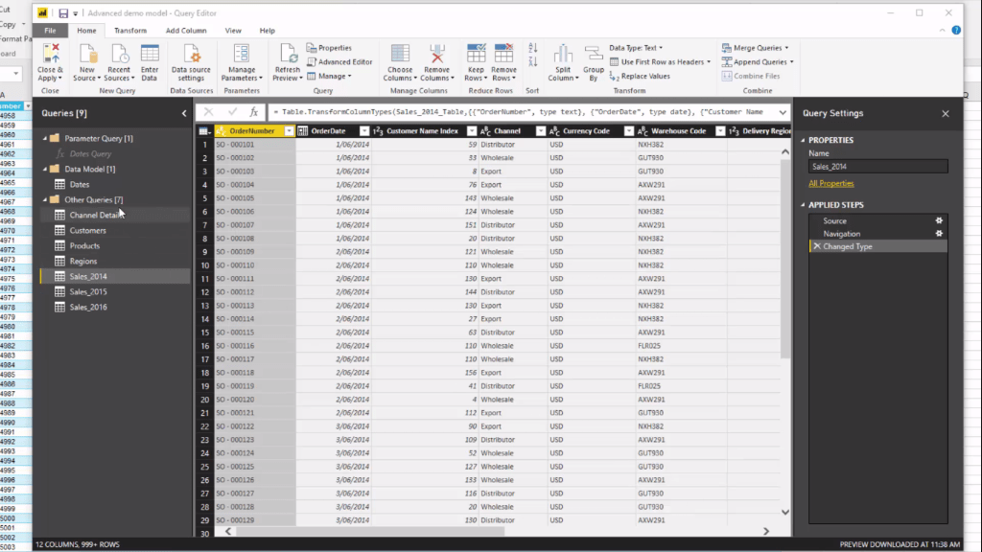Open settings gear for Navigation step
Image resolution: width=982 pixels, height=552 pixels.
click(x=939, y=234)
